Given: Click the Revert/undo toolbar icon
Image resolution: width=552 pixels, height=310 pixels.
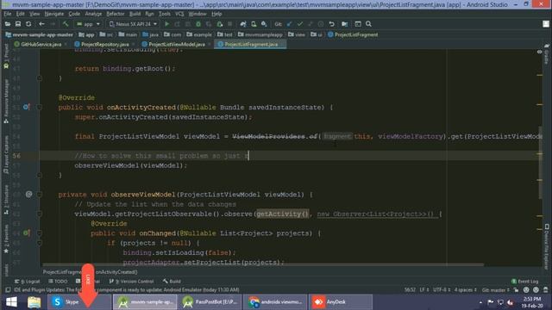Looking at the screenshot, I should 331,24.
